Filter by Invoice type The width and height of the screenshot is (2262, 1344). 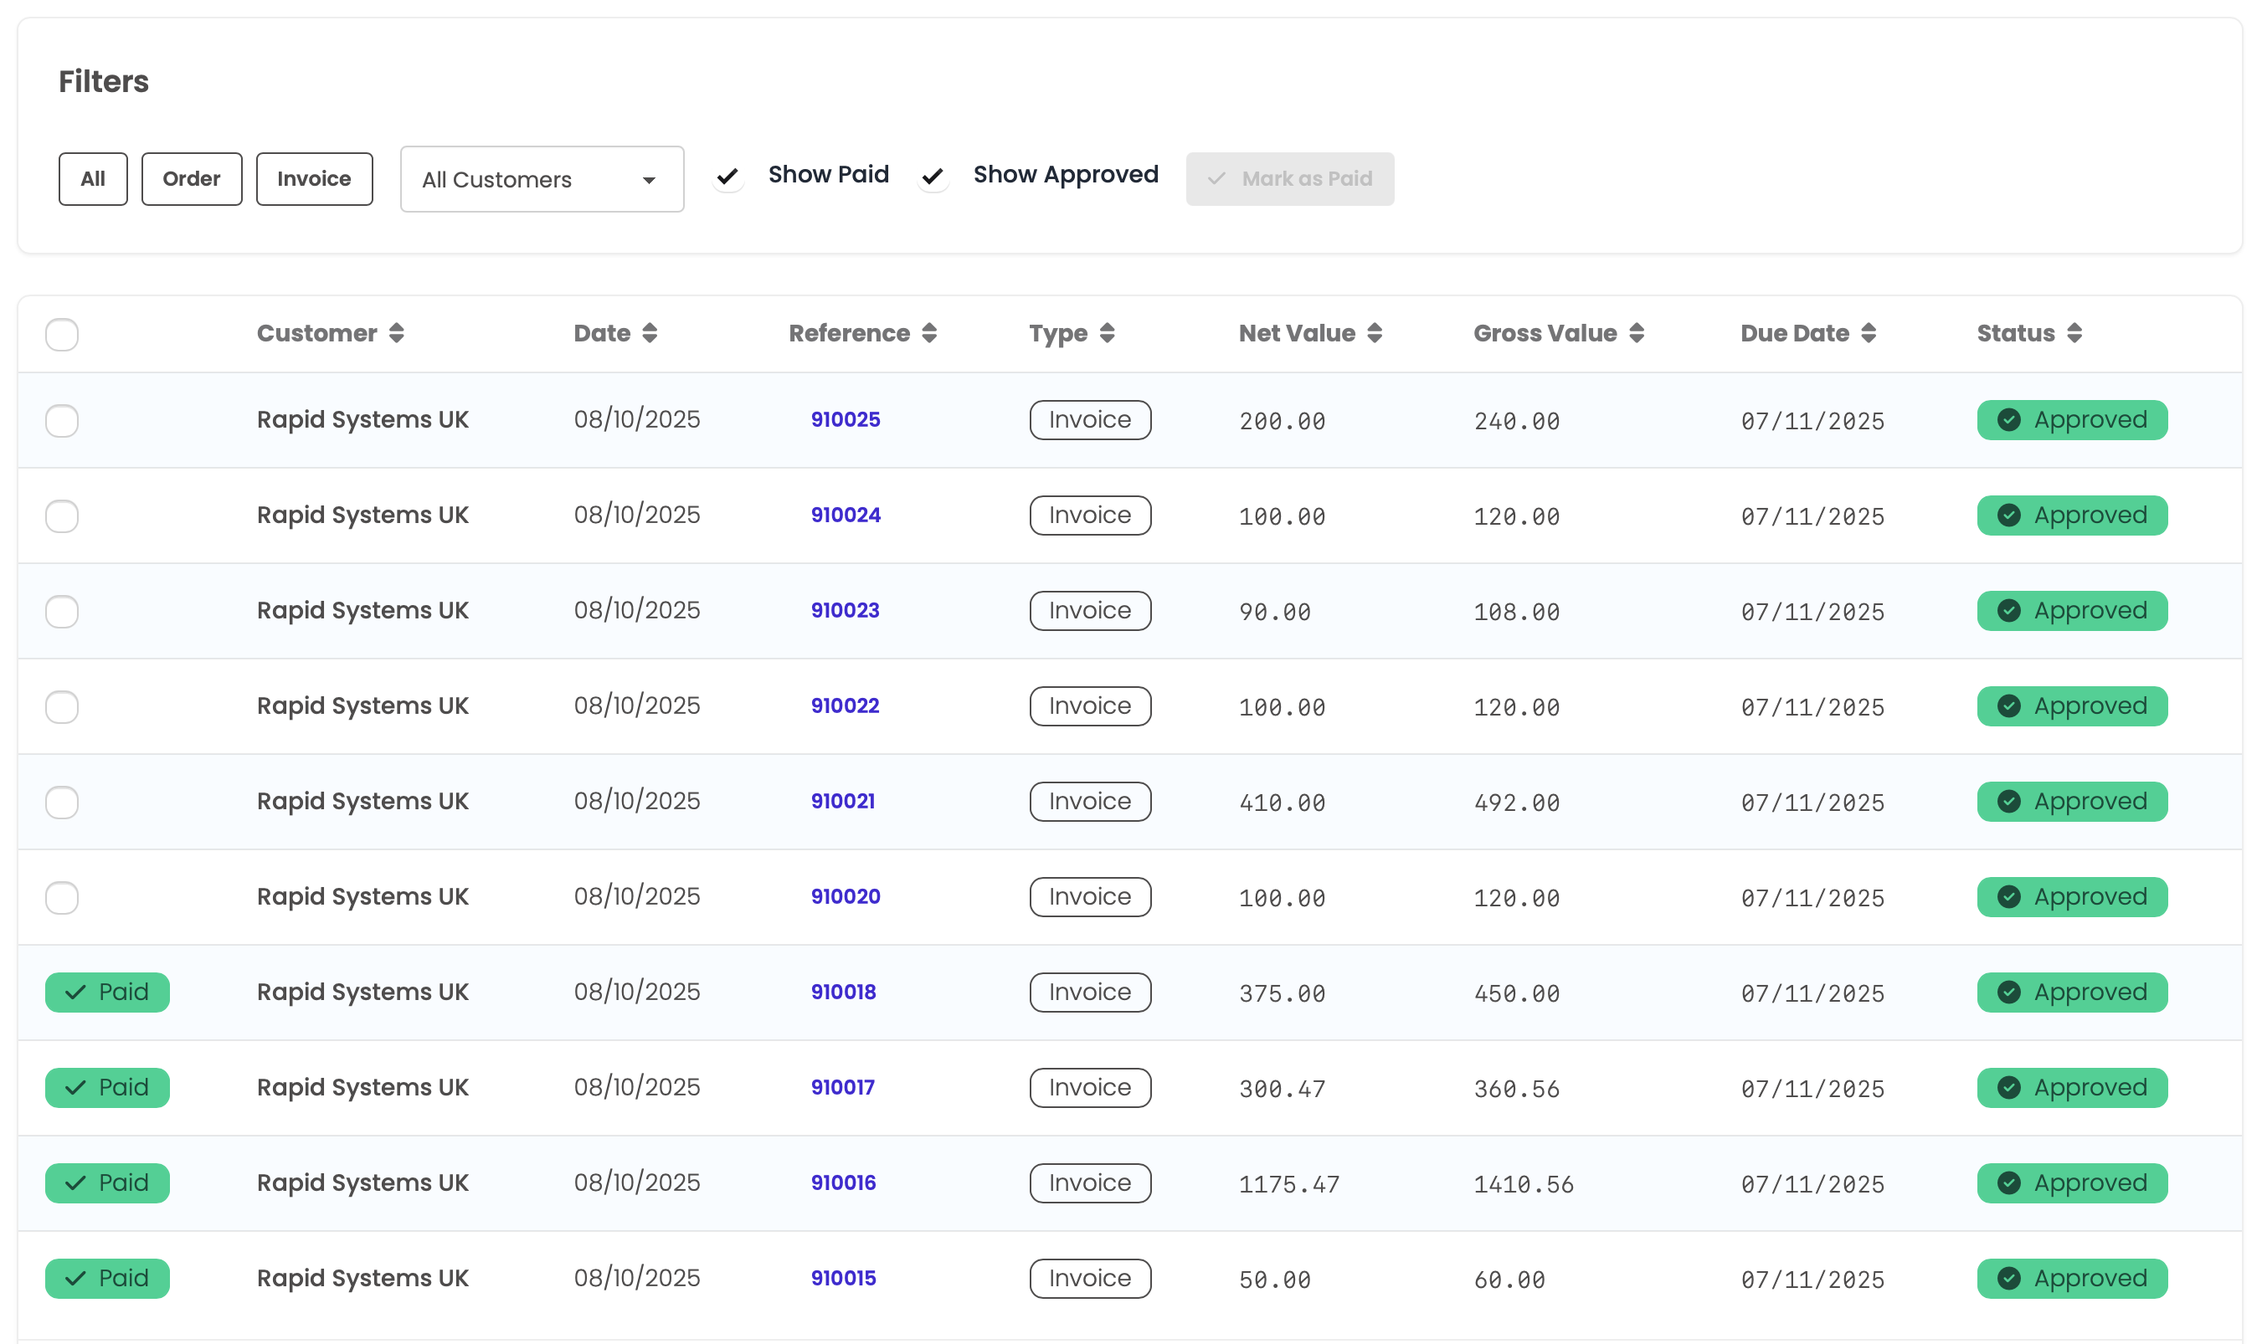(x=314, y=179)
